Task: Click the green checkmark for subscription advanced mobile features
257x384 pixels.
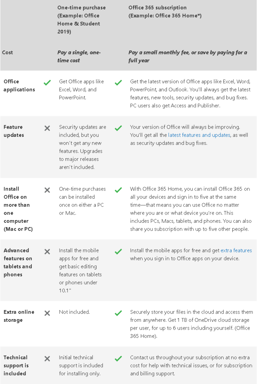Action: coord(118,252)
